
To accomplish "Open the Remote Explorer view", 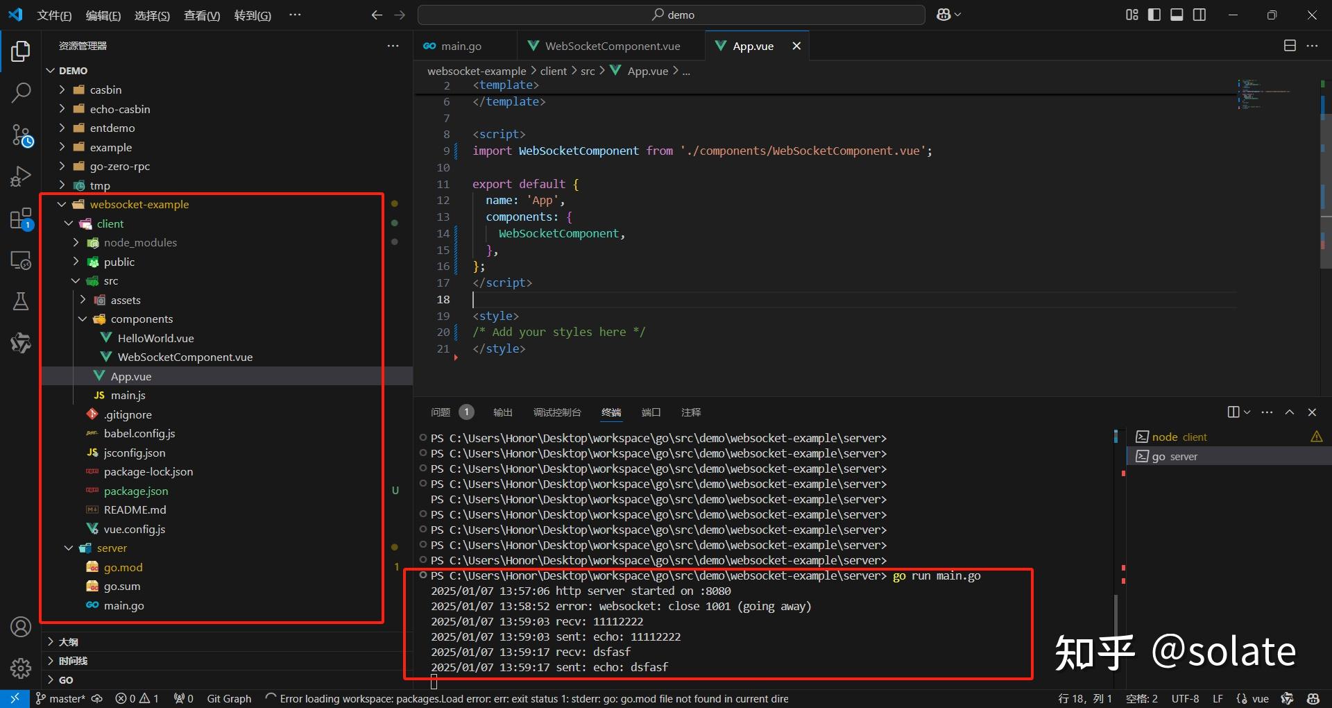I will pyautogui.click(x=21, y=260).
